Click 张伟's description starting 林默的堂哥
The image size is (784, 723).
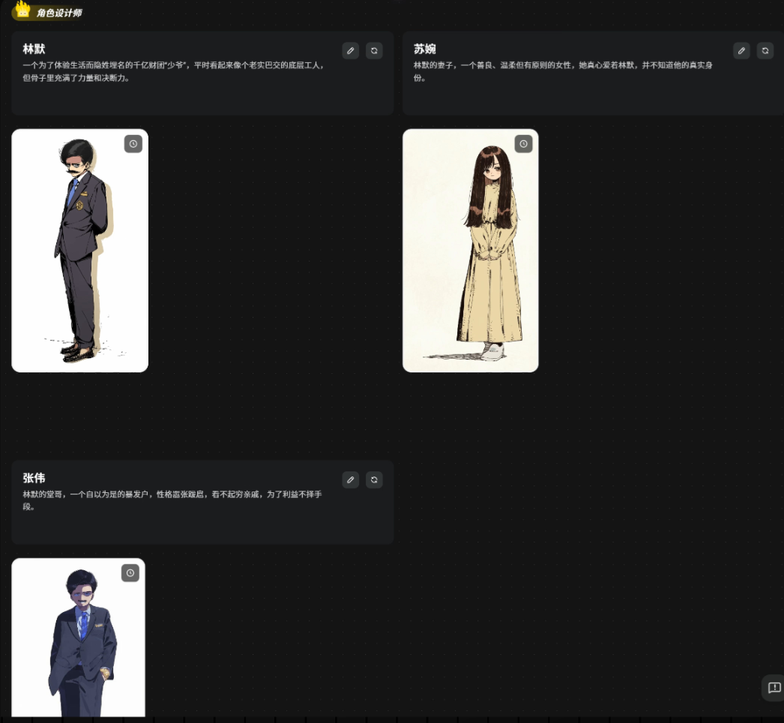click(x=172, y=500)
